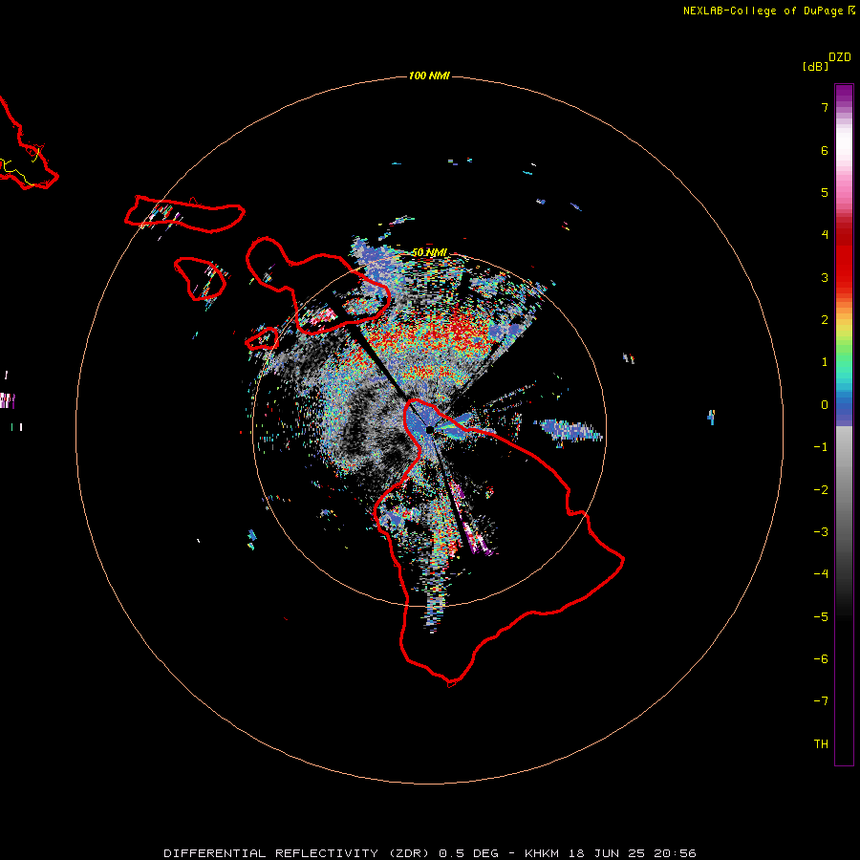Click the Differential Reflectivity caption at bottom
860x860 pixels.
click(430, 853)
